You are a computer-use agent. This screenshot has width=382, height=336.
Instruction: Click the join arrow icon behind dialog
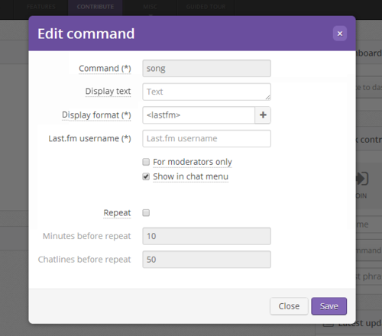coord(362,179)
